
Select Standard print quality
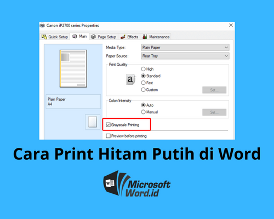pyautogui.click(x=151, y=76)
